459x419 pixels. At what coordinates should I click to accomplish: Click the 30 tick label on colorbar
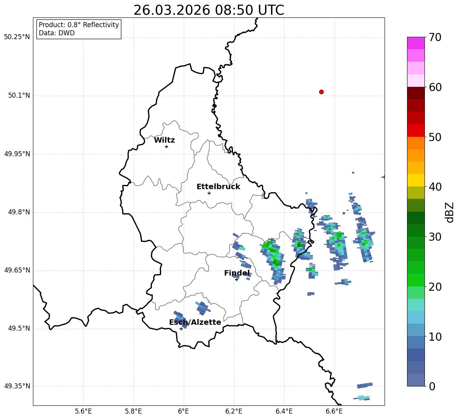(435, 237)
